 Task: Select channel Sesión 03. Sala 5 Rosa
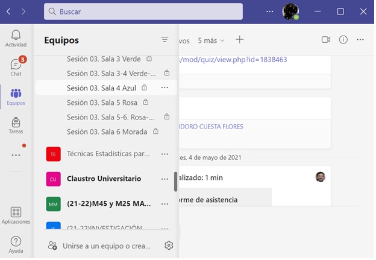click(x=101, y=102)
